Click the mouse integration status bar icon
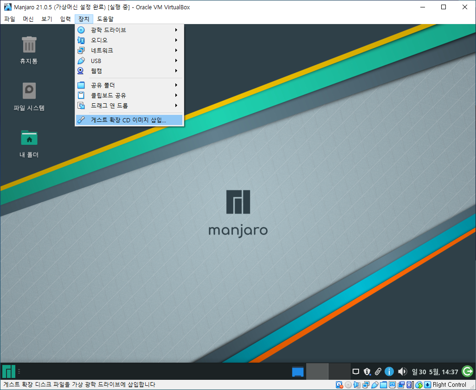476x390 pixels. (418, 385)
